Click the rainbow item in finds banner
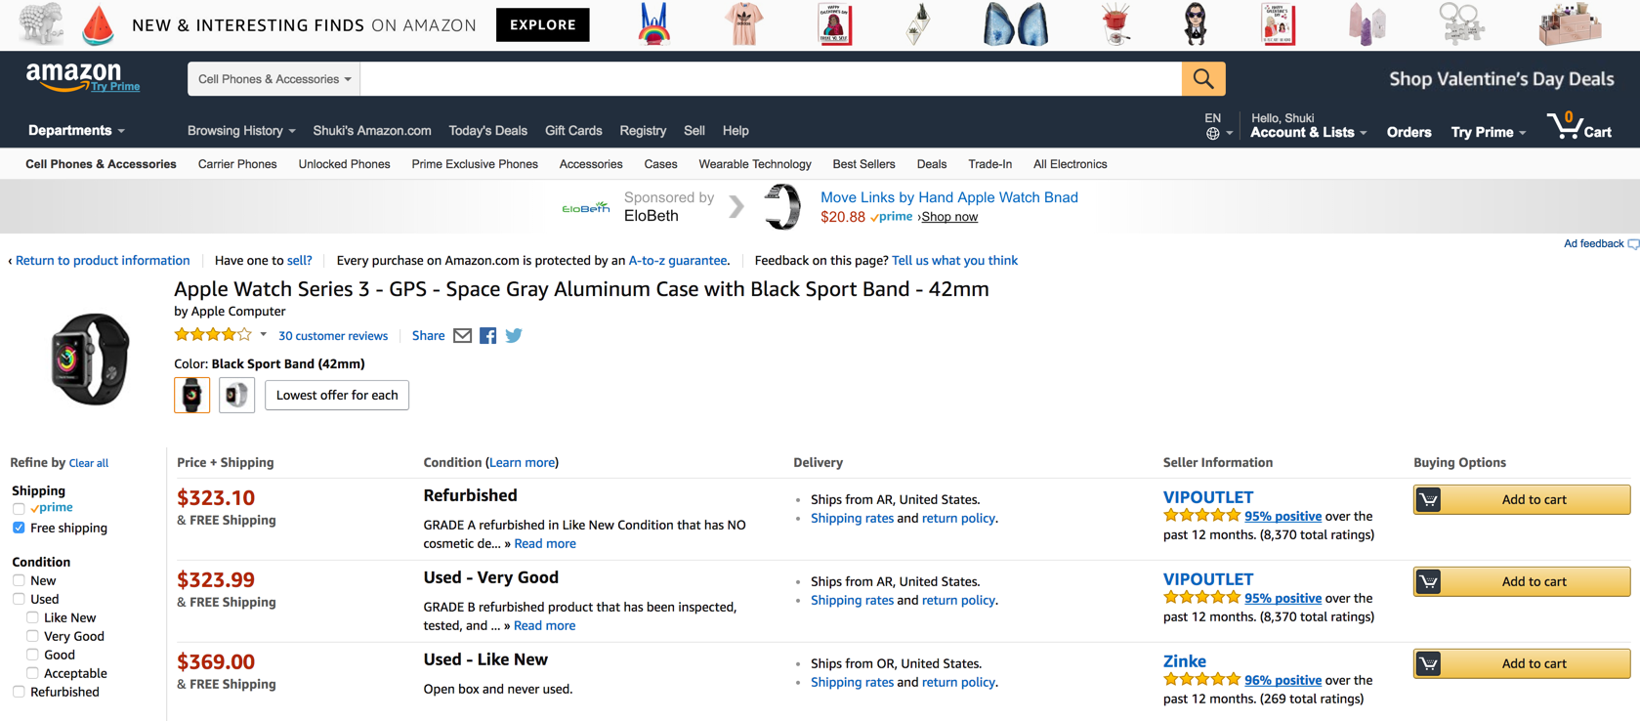The width and height of the screenshot is (1640, 721). click(653, 24)
